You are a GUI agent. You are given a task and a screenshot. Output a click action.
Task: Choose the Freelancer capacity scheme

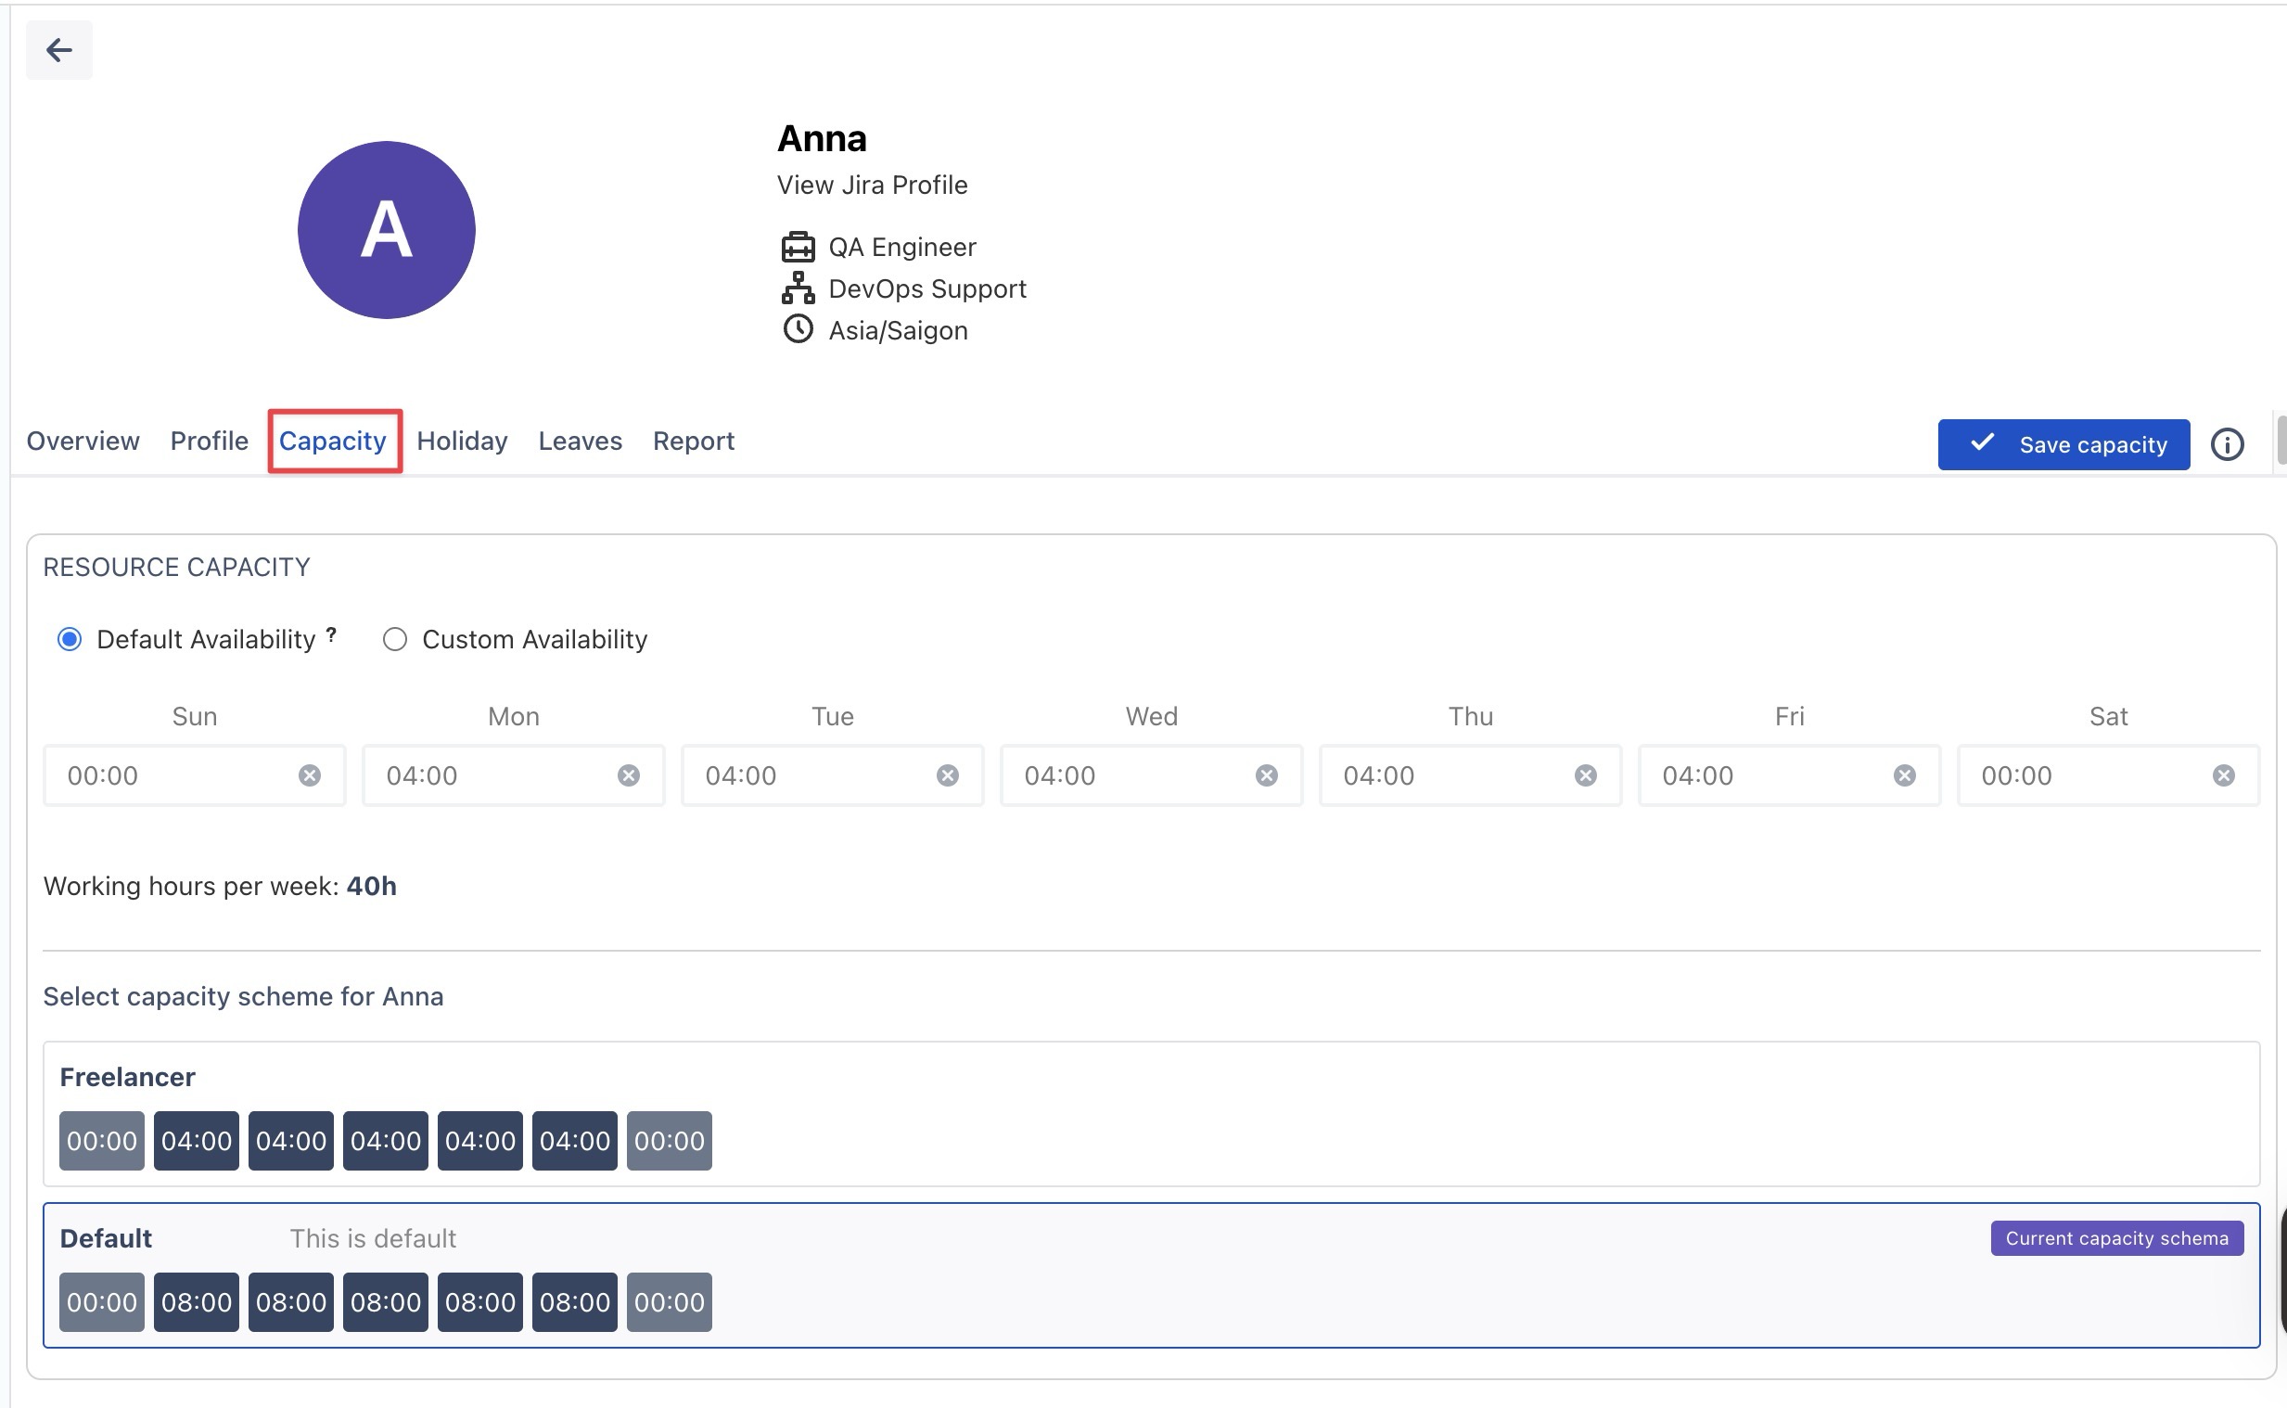(1151, 1113)
